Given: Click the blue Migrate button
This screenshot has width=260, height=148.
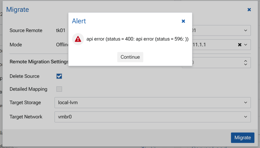Looking at the screenshot, I should click(x=242, y=138).
